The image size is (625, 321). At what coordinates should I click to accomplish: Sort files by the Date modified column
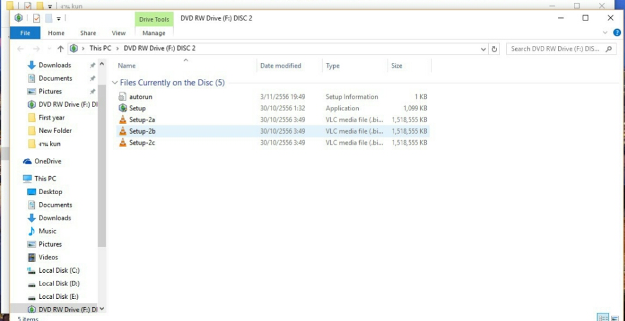pos(281,66)
